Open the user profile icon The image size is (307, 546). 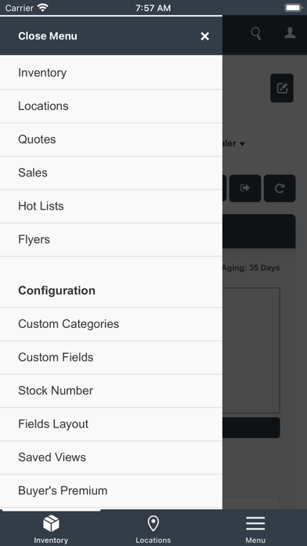[290, 33]
